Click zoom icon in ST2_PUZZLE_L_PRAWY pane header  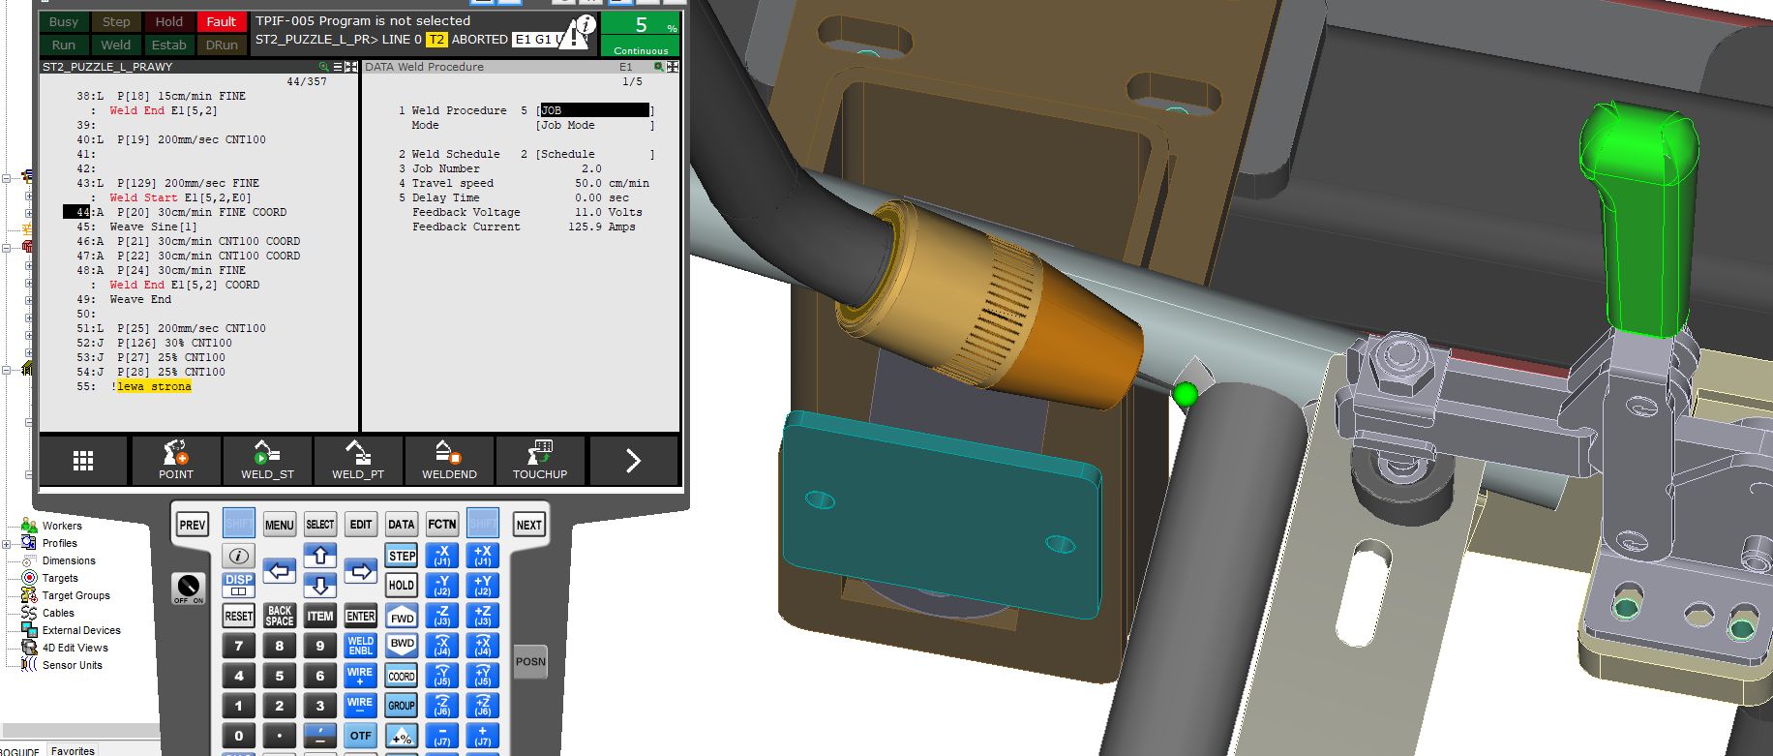click(x=324, y=67)
